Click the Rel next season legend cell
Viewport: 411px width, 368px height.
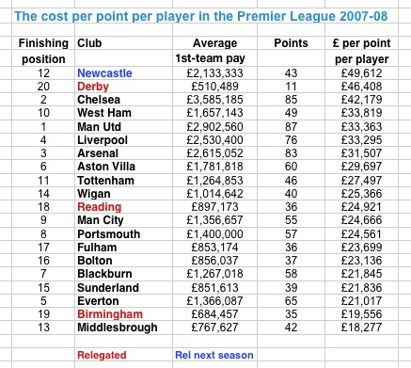(214, 355)
